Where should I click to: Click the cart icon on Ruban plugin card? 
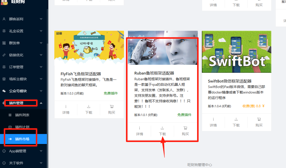coord(185,128)
